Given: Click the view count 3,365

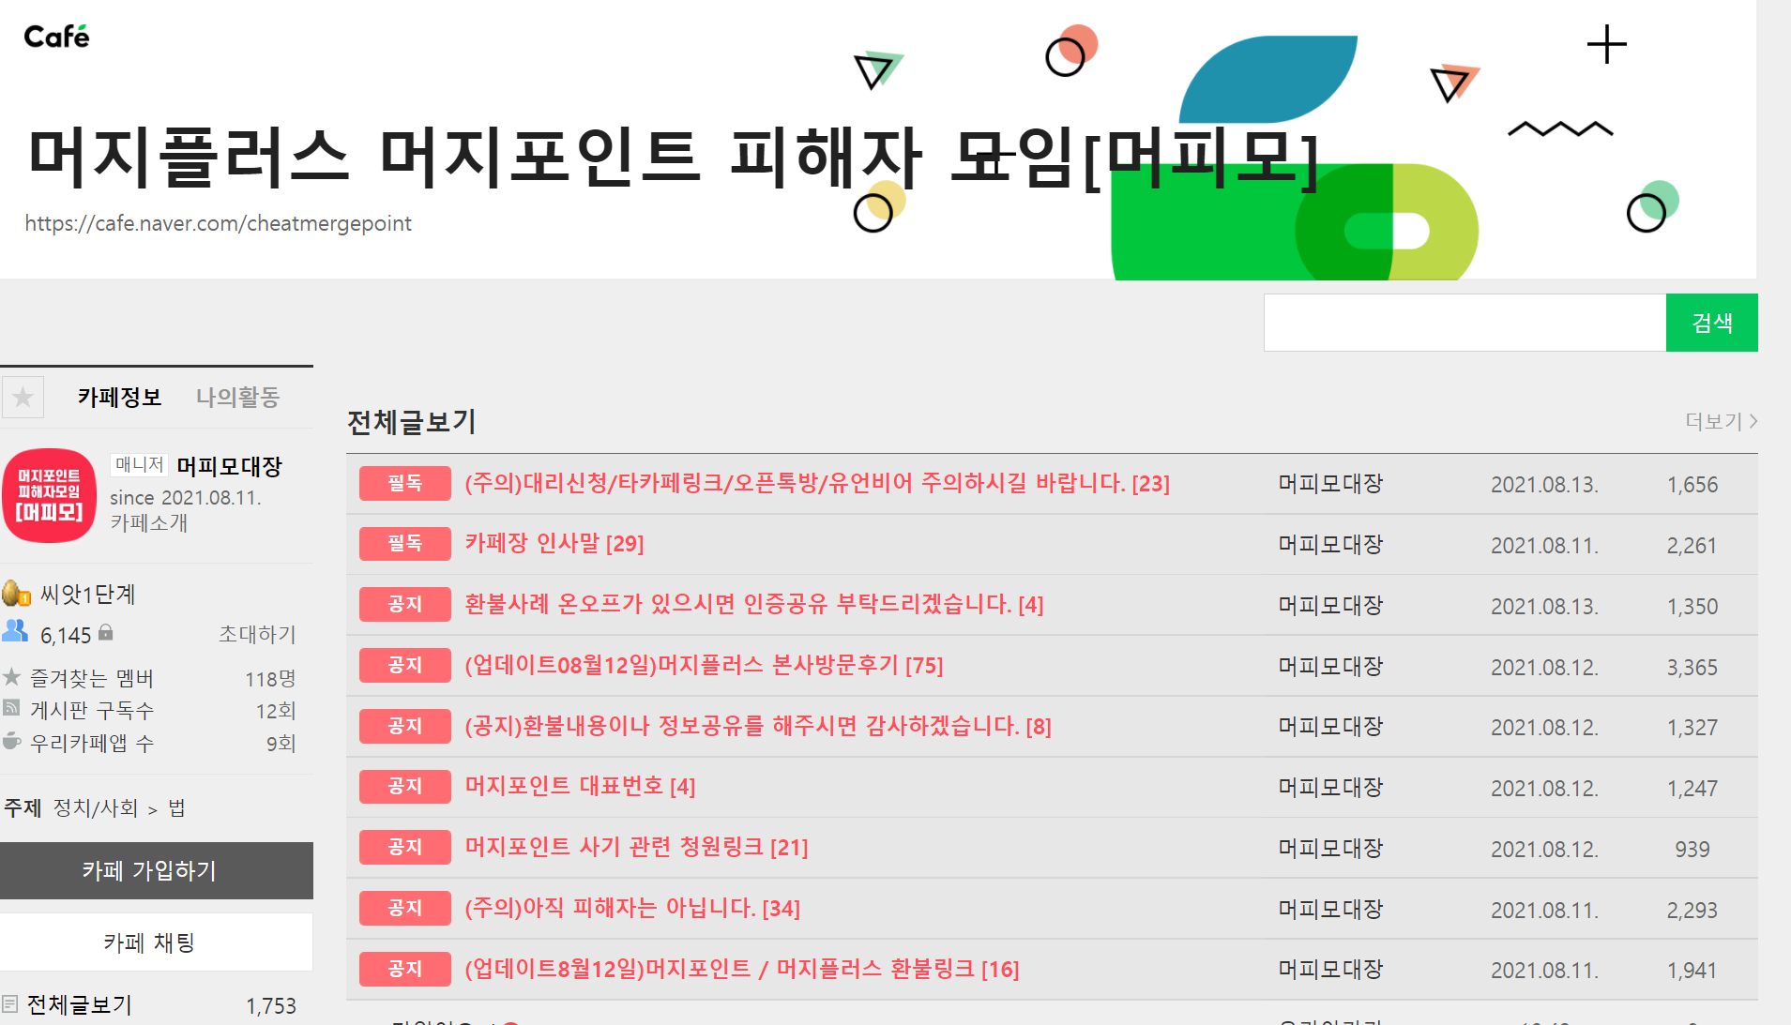Looking at the screenshot, I should (x=1692, y=668).
